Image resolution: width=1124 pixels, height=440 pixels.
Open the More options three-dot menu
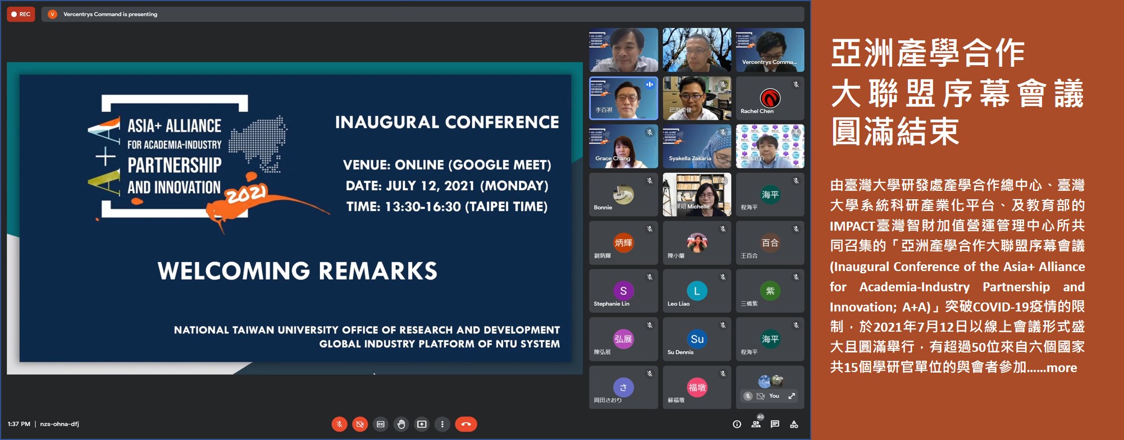pos(442,424)
